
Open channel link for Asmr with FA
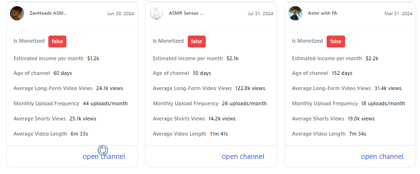point(382,156)
